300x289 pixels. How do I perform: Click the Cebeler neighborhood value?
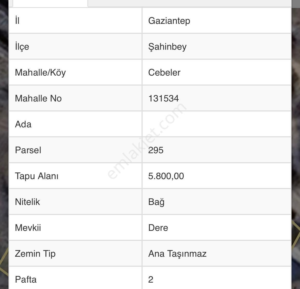(x=164, y=73)
